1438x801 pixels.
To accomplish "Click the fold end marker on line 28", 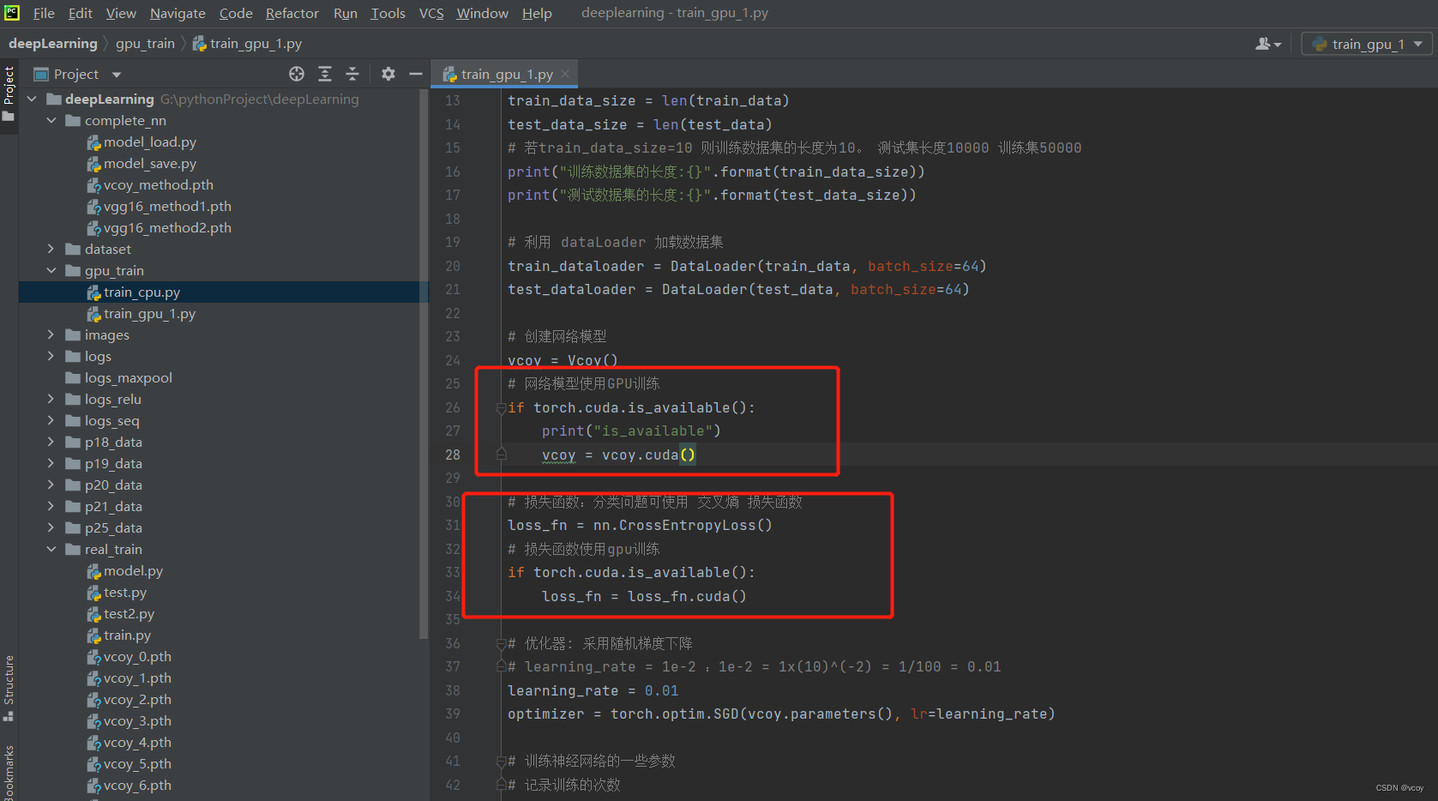I will [502, 455].
